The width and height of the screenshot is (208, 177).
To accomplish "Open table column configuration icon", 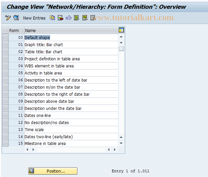I will [x=121, y=30].
